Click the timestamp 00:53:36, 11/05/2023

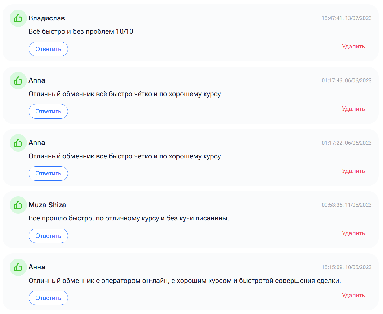[x=346, y=205]
